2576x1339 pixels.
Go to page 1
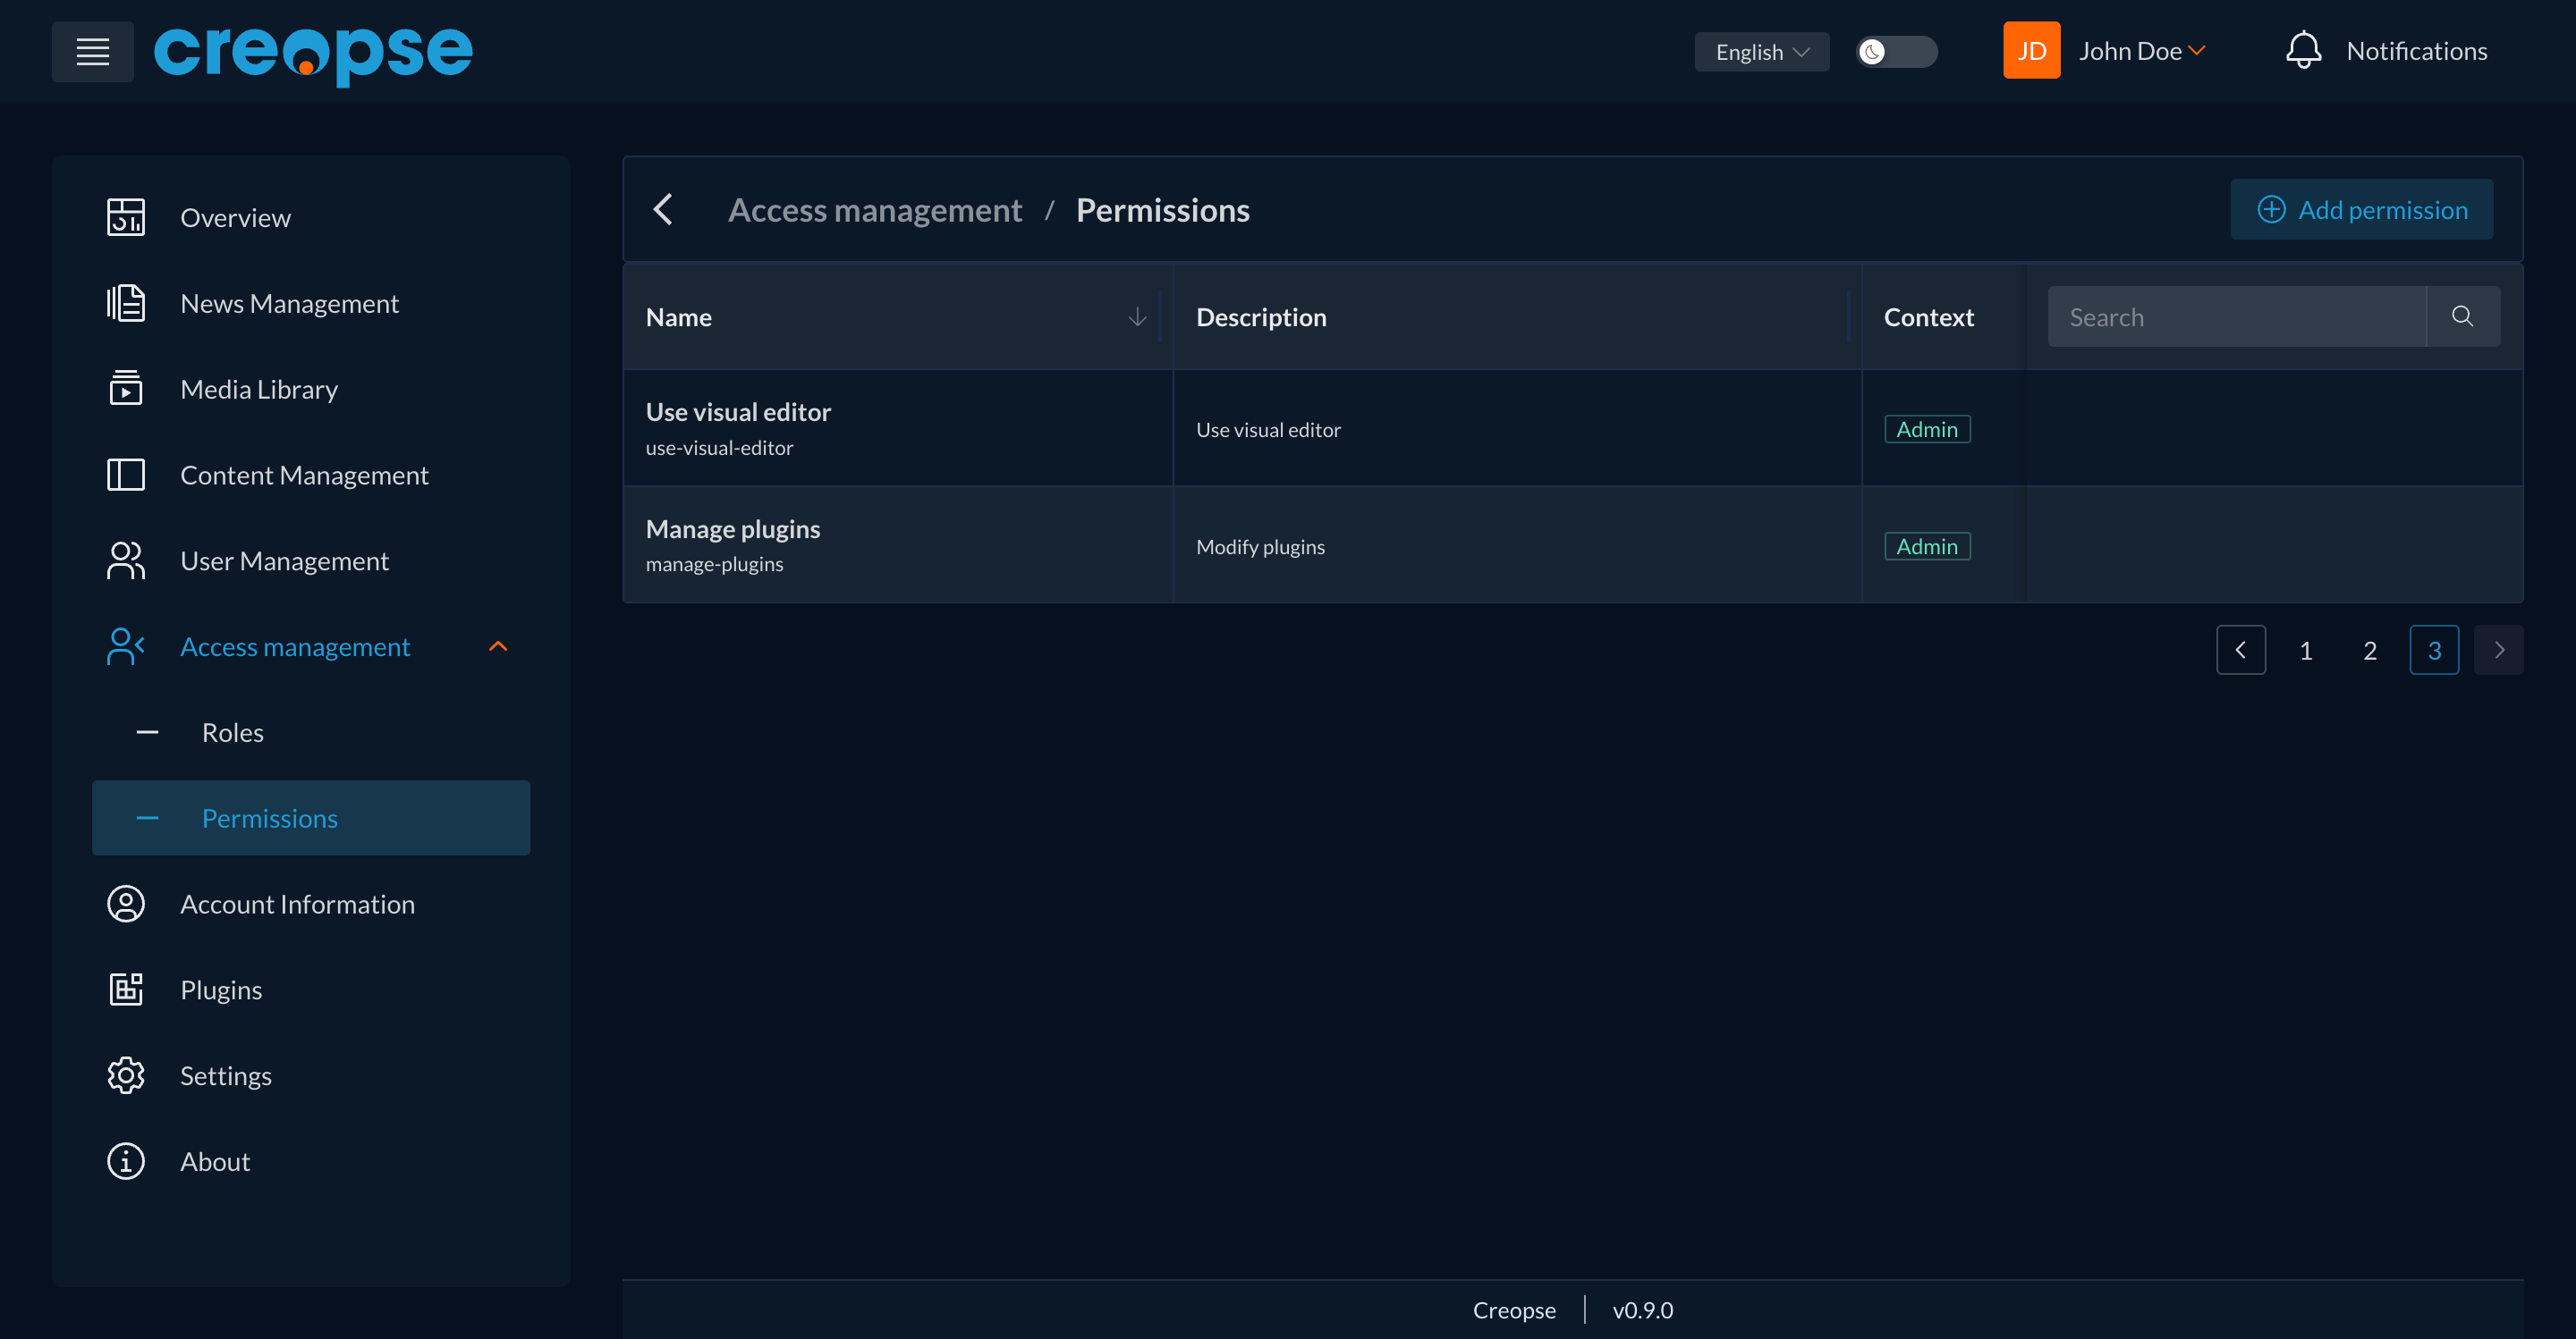(x=2305, y=650)
